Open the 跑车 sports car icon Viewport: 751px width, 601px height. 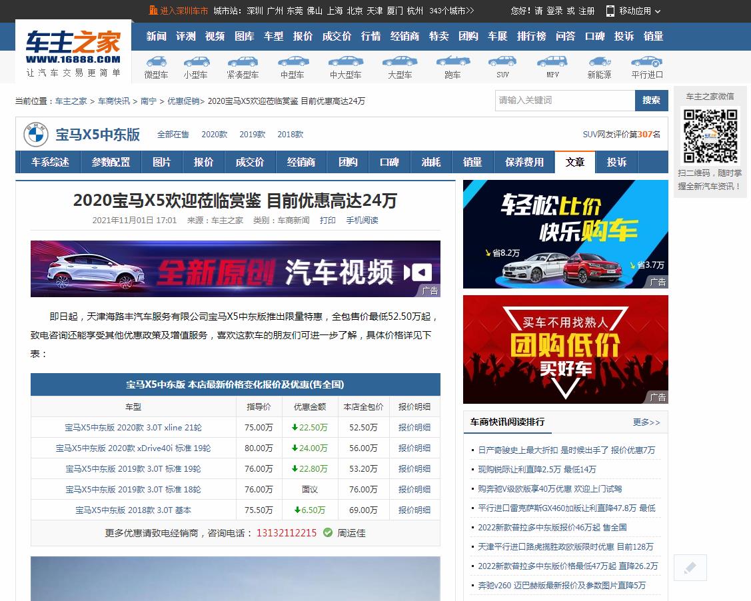click(x=452, y=61)
